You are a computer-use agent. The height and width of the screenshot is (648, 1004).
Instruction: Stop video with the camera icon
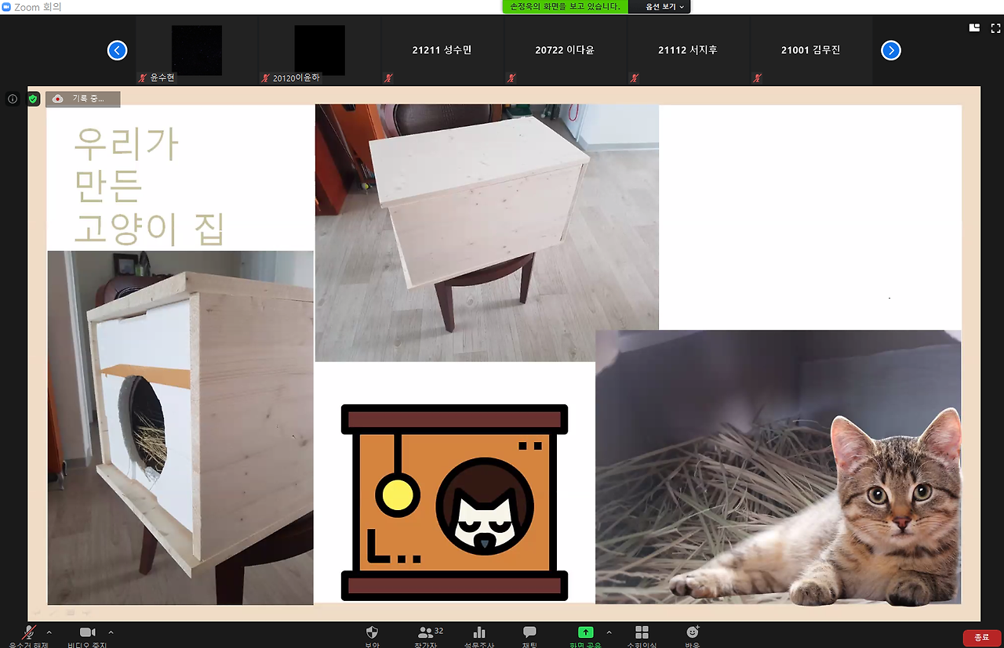point(86,635)
